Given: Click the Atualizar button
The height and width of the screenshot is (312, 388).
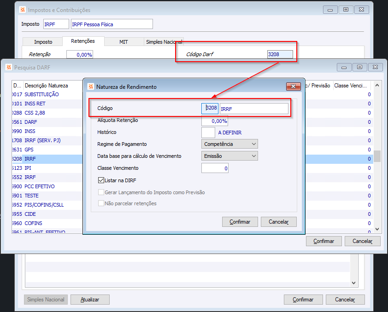Looking at the screenshot, I should pos(90,300).
